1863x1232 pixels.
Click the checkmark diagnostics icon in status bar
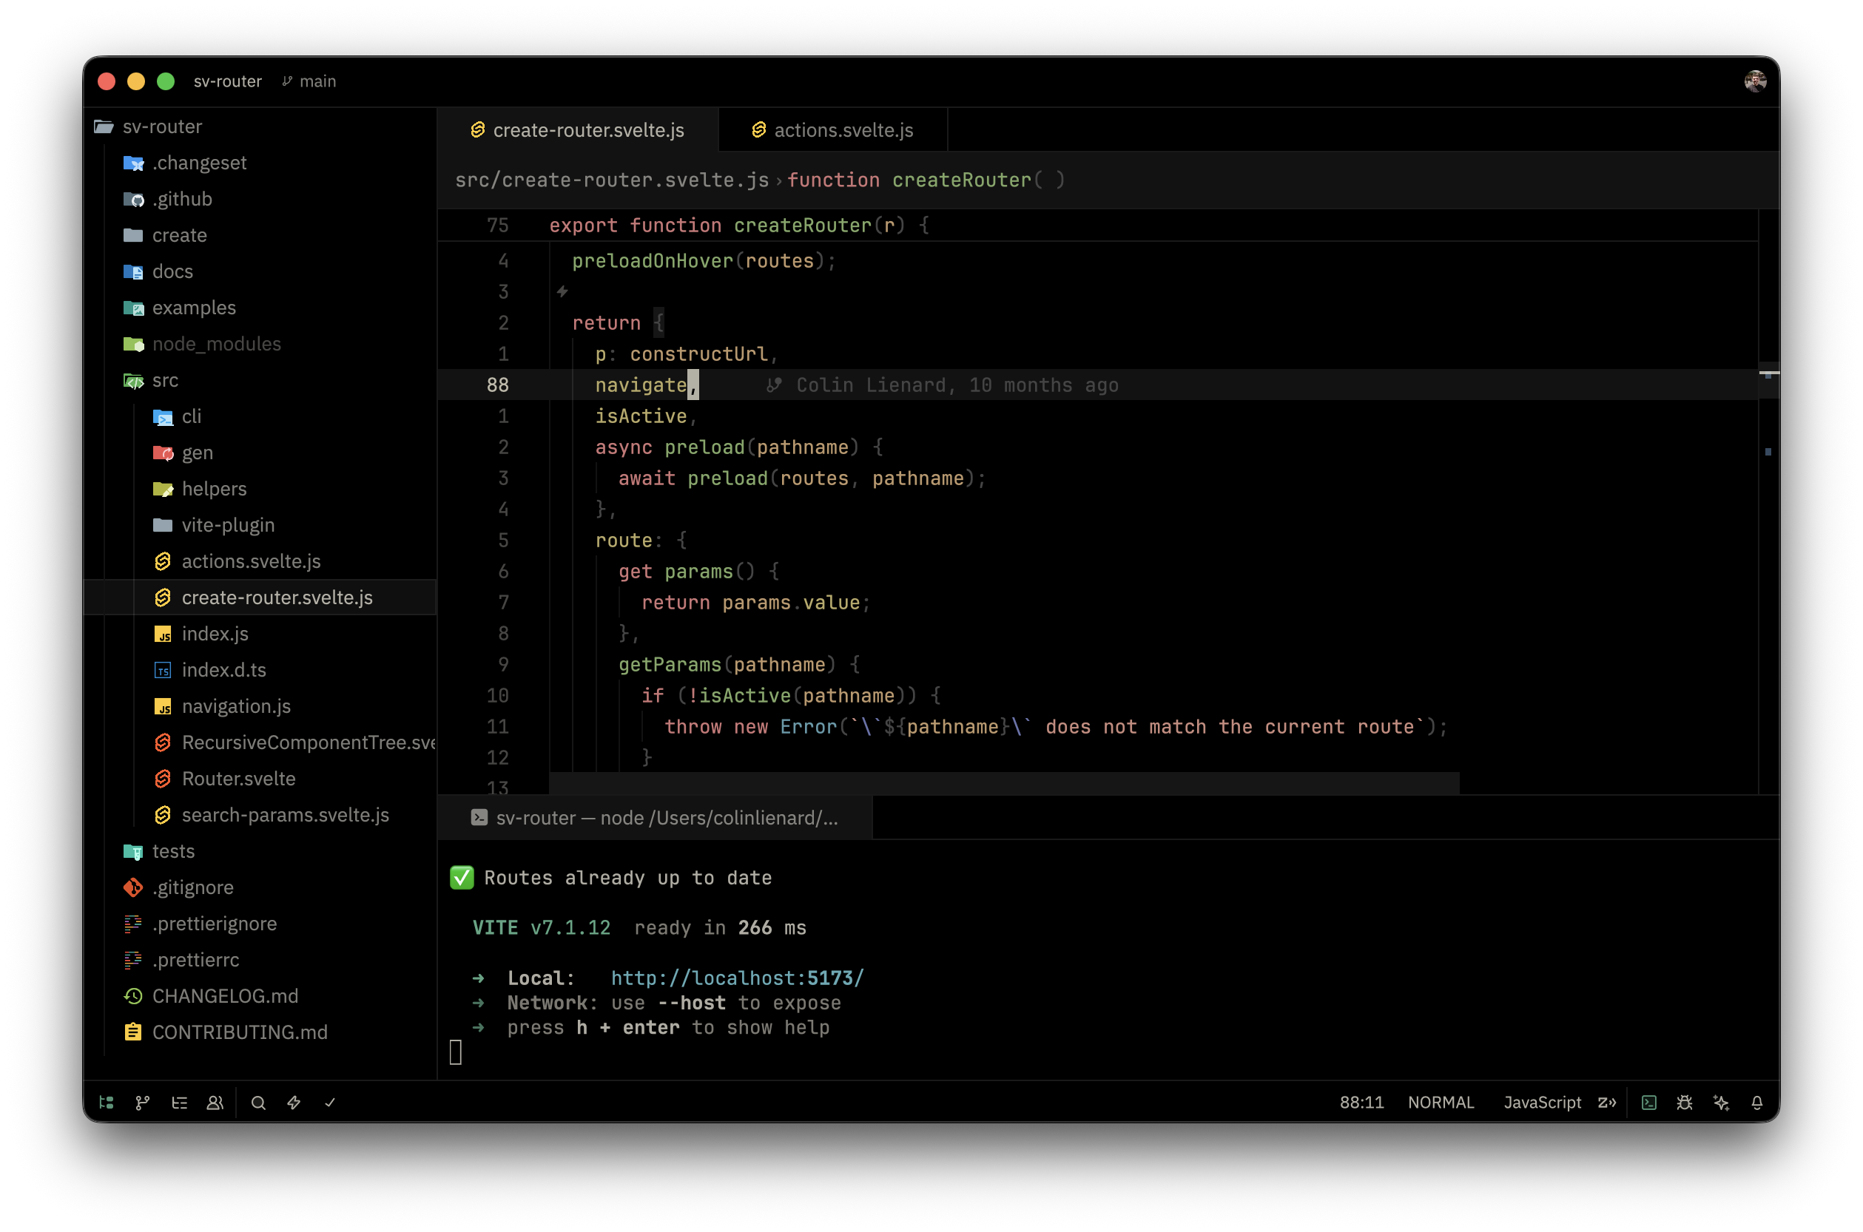coord(330,1103)
